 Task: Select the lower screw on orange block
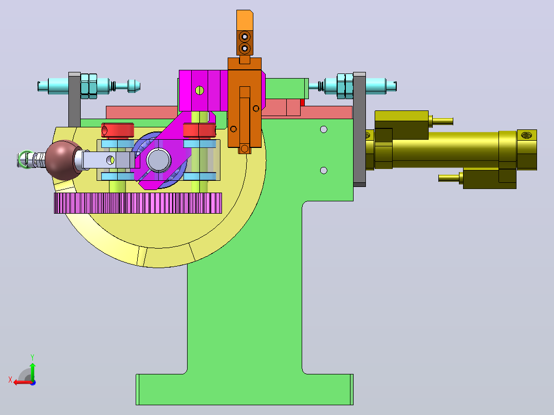[245, 48]
